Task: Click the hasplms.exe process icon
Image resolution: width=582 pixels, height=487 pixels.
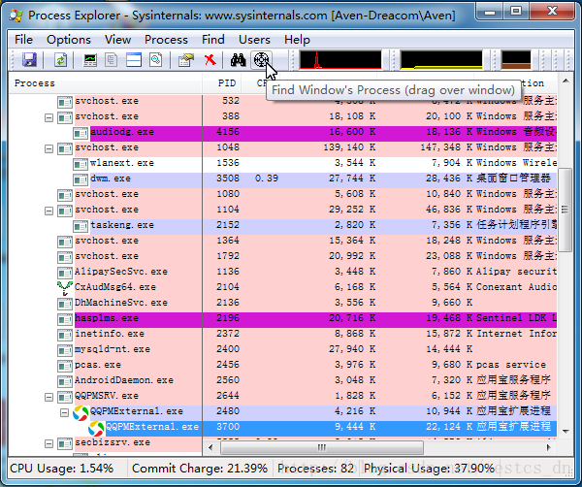Action: pyautogui.click(x=65, y=319)
